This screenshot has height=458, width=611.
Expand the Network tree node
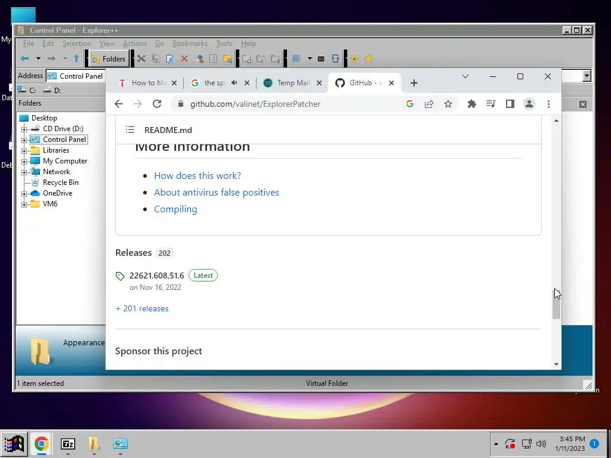(x=24, y=172)
